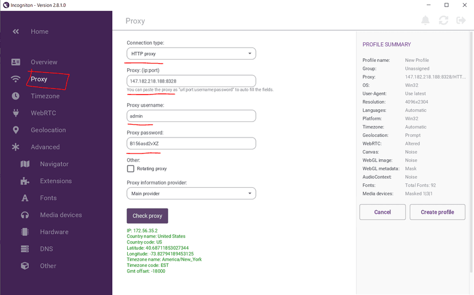The width and height of the screenshot is (474, 295).
Task: Enable the Rotating proxy checkbox
Action: click(x=131, y=169)
